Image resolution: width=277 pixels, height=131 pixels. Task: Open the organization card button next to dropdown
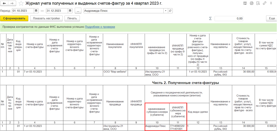point(170,11)
